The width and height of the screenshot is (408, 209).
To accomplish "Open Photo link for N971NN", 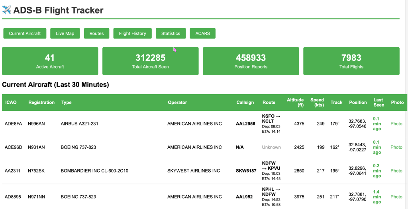I will 396,197.
